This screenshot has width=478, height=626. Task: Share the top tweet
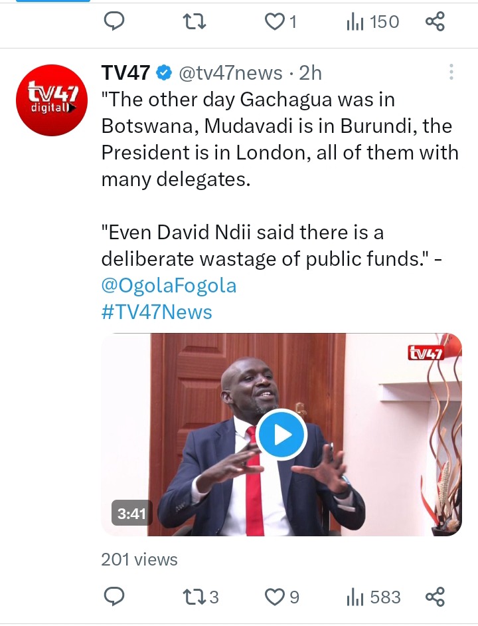click(x=435, y=21)
